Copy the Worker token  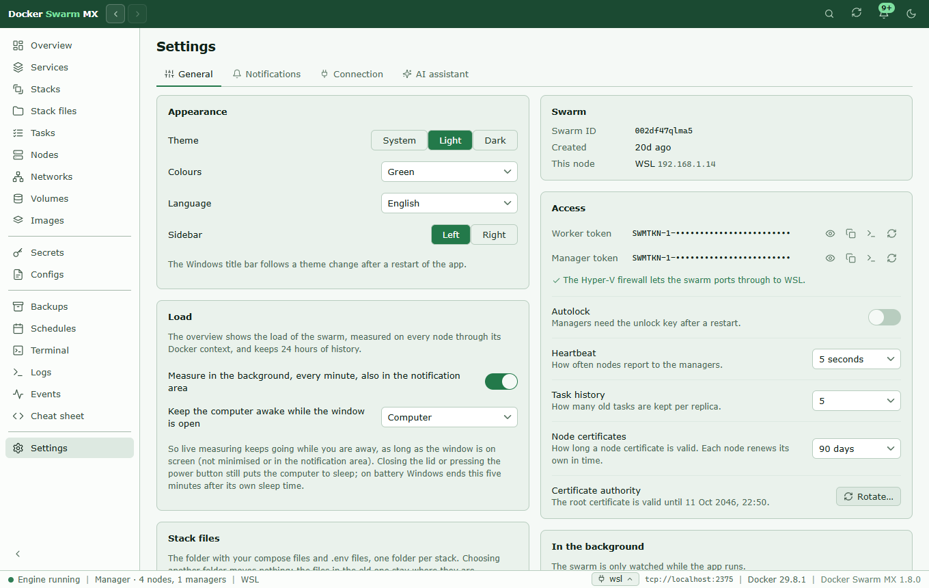850,234
